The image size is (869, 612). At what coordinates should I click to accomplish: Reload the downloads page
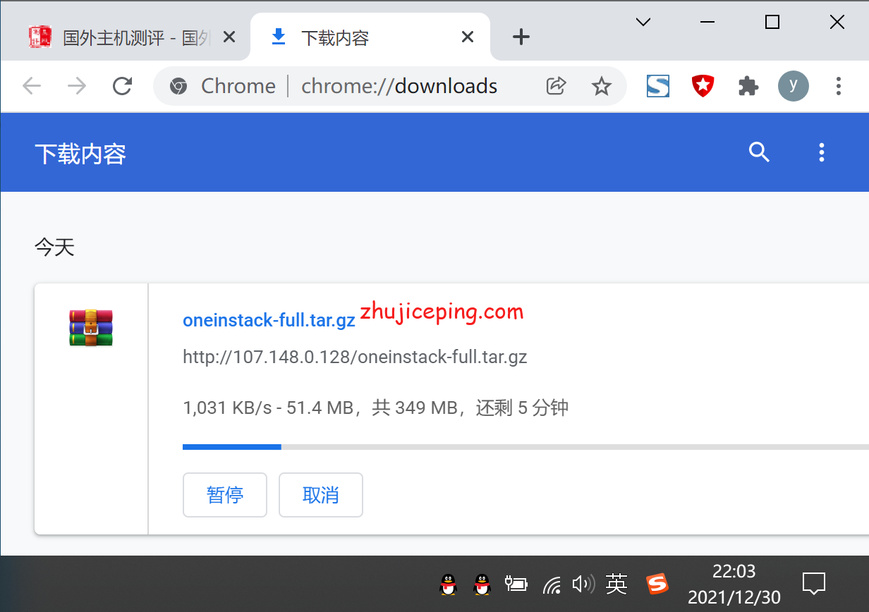pyautogui.click(x=122, y=85)
